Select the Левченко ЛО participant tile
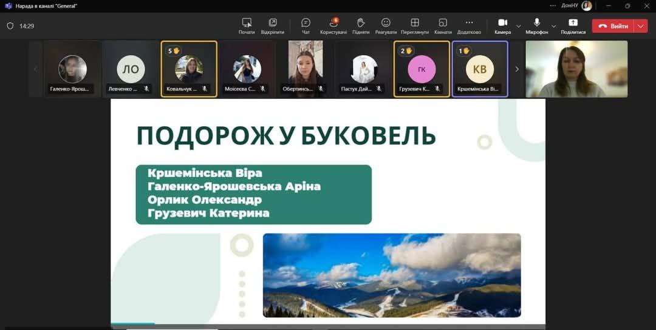656x330 pixels. click(131, 69)
